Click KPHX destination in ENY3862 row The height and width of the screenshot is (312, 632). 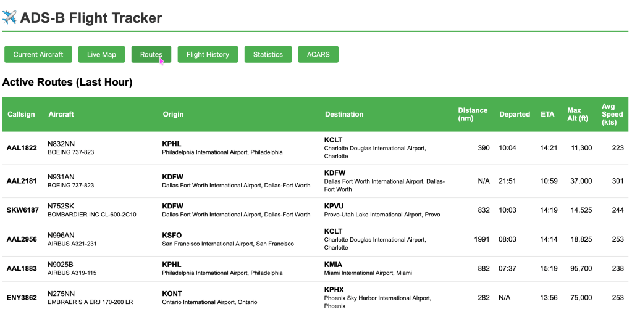coord(334,290)
